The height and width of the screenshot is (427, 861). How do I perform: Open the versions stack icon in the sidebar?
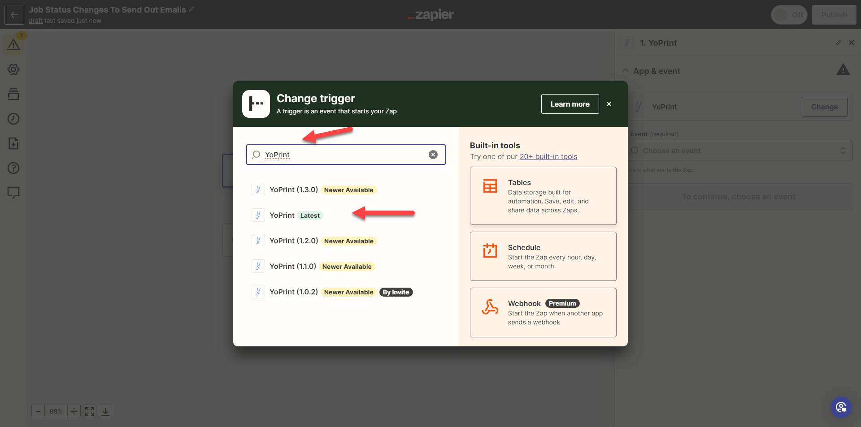[x=13, y=94]
